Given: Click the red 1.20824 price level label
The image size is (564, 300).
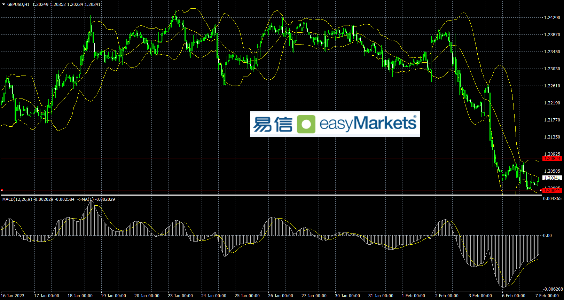Looking at the screenshot, I should click(552, 159).
